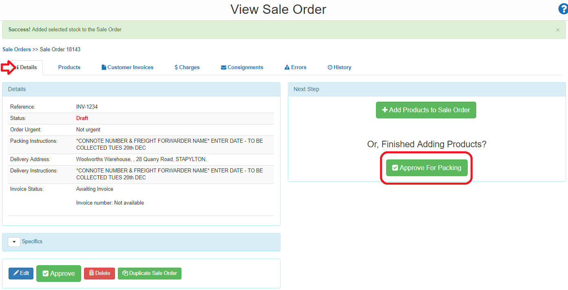Click the reference value INV-1234
Viewport: 568px width, 290px height.
pos(87,107)
